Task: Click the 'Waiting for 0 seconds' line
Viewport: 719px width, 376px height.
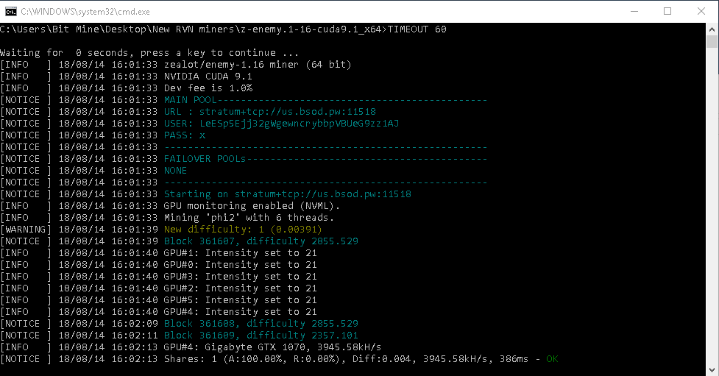Action: click(149, 53)
